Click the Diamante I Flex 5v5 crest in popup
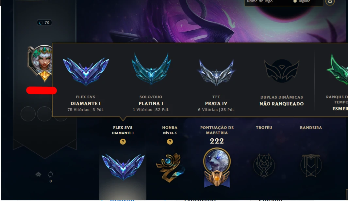This screenshot has width=348, height=201. click(x=86, y=71)
